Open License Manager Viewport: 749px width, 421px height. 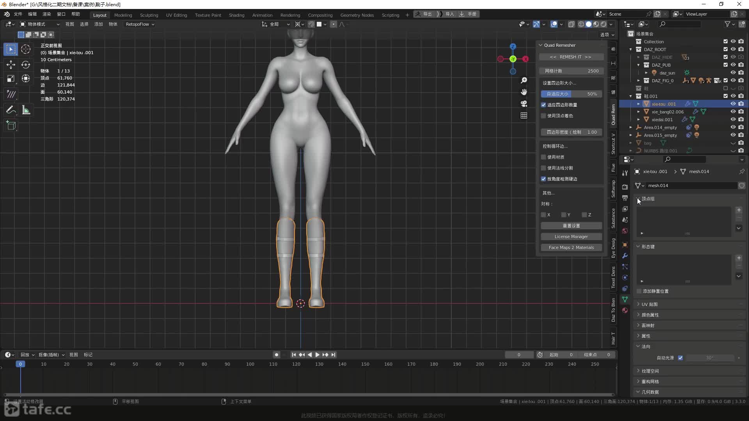click(x=571, y=237)
